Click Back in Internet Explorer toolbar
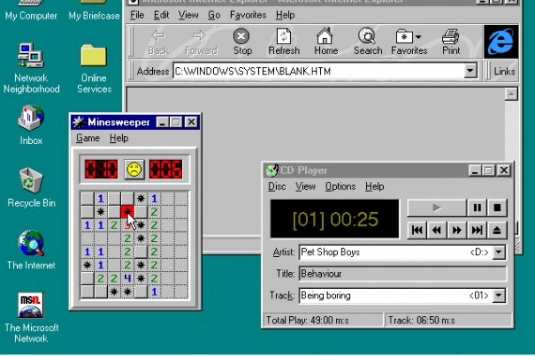The width and height of the screenshot is (535, 356). tap(158, 41)
